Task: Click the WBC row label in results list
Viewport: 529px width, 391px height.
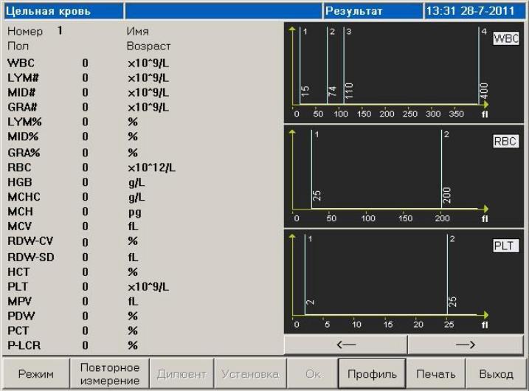Action: coord(21,63)
